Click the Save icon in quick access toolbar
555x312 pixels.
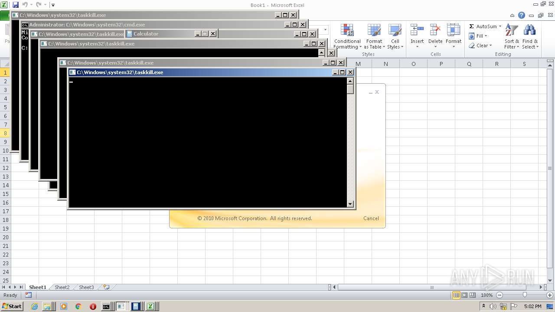(16, 5)
